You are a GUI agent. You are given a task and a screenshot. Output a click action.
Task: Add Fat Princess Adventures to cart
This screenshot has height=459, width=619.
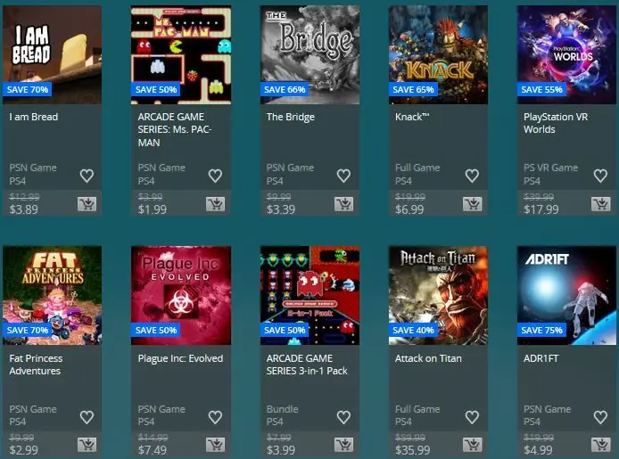click(87, 445)
